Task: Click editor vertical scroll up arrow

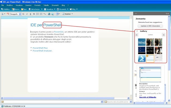Action: tap(131, 18)
